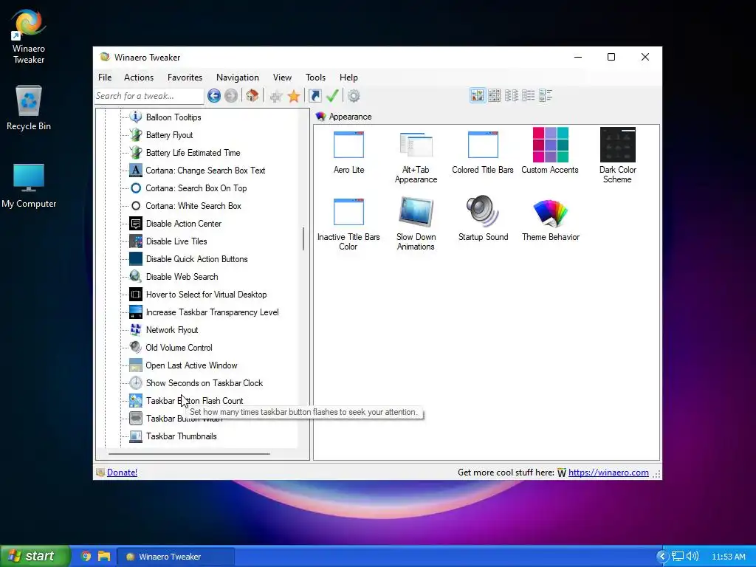
Task: Open the View menu
Action: point(282,77)
